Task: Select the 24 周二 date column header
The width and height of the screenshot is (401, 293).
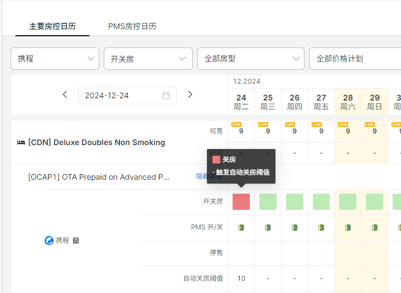Action: pyautogui.click(x=241, y=102)
